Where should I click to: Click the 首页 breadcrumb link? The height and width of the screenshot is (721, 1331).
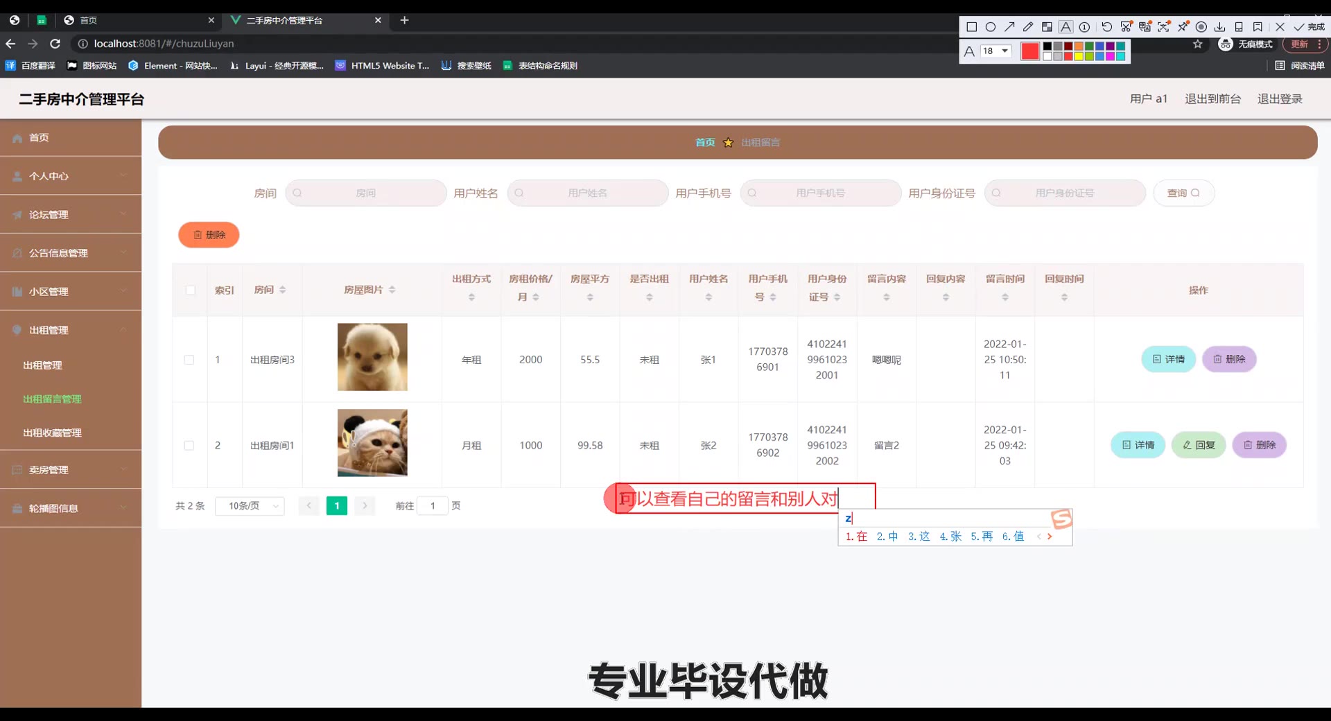tap(705, 142)
